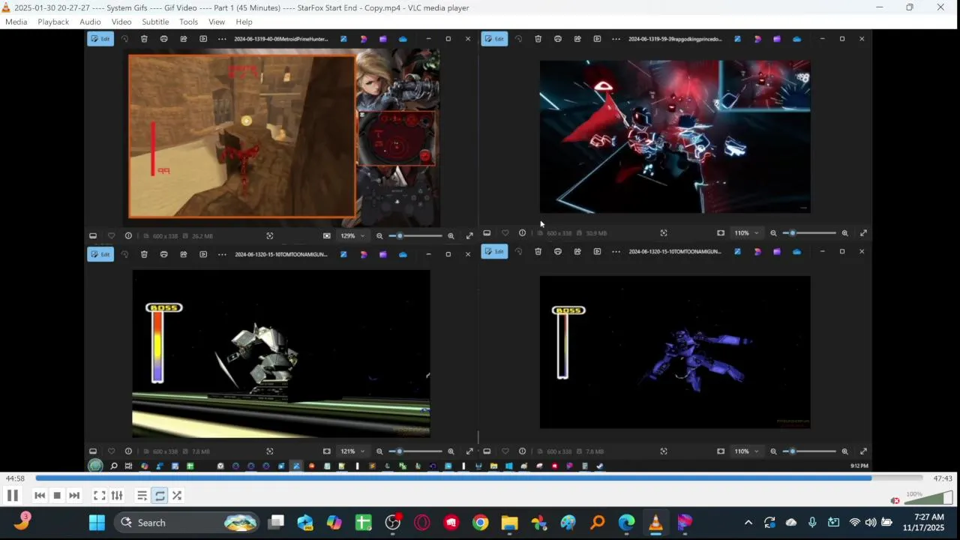Viewport: 960px width, 540px height.
Task: Pause the video in VLC
Action: [x=12, y=496]
